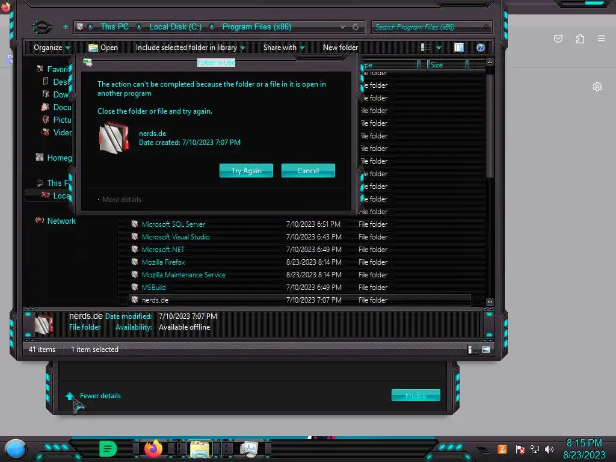
Task: Click the Microsoft SQL Server folder icon
Action: point(135,224)
